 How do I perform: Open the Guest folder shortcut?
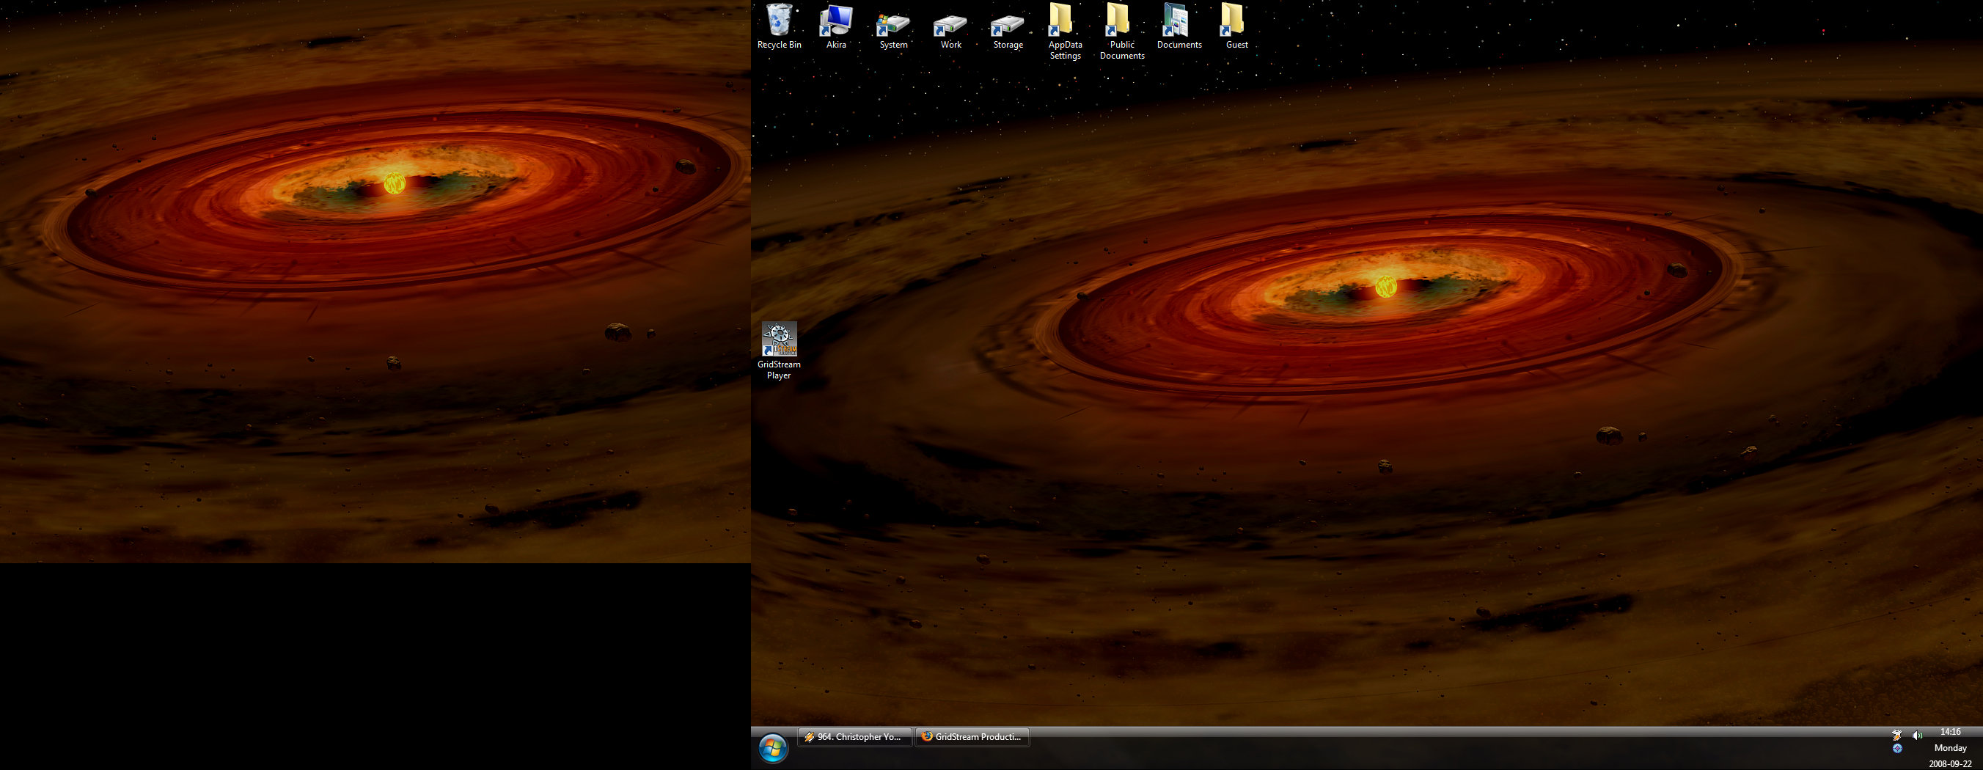click(x=1236, y=21)
